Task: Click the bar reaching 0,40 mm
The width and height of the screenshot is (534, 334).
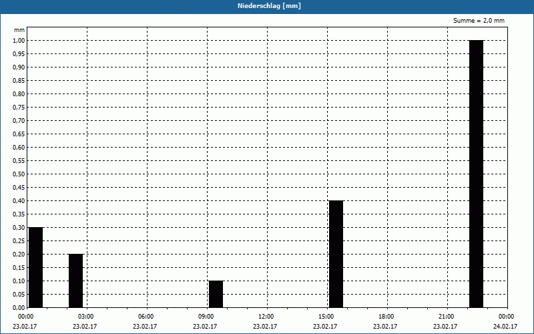Action: tap(336, 255)
